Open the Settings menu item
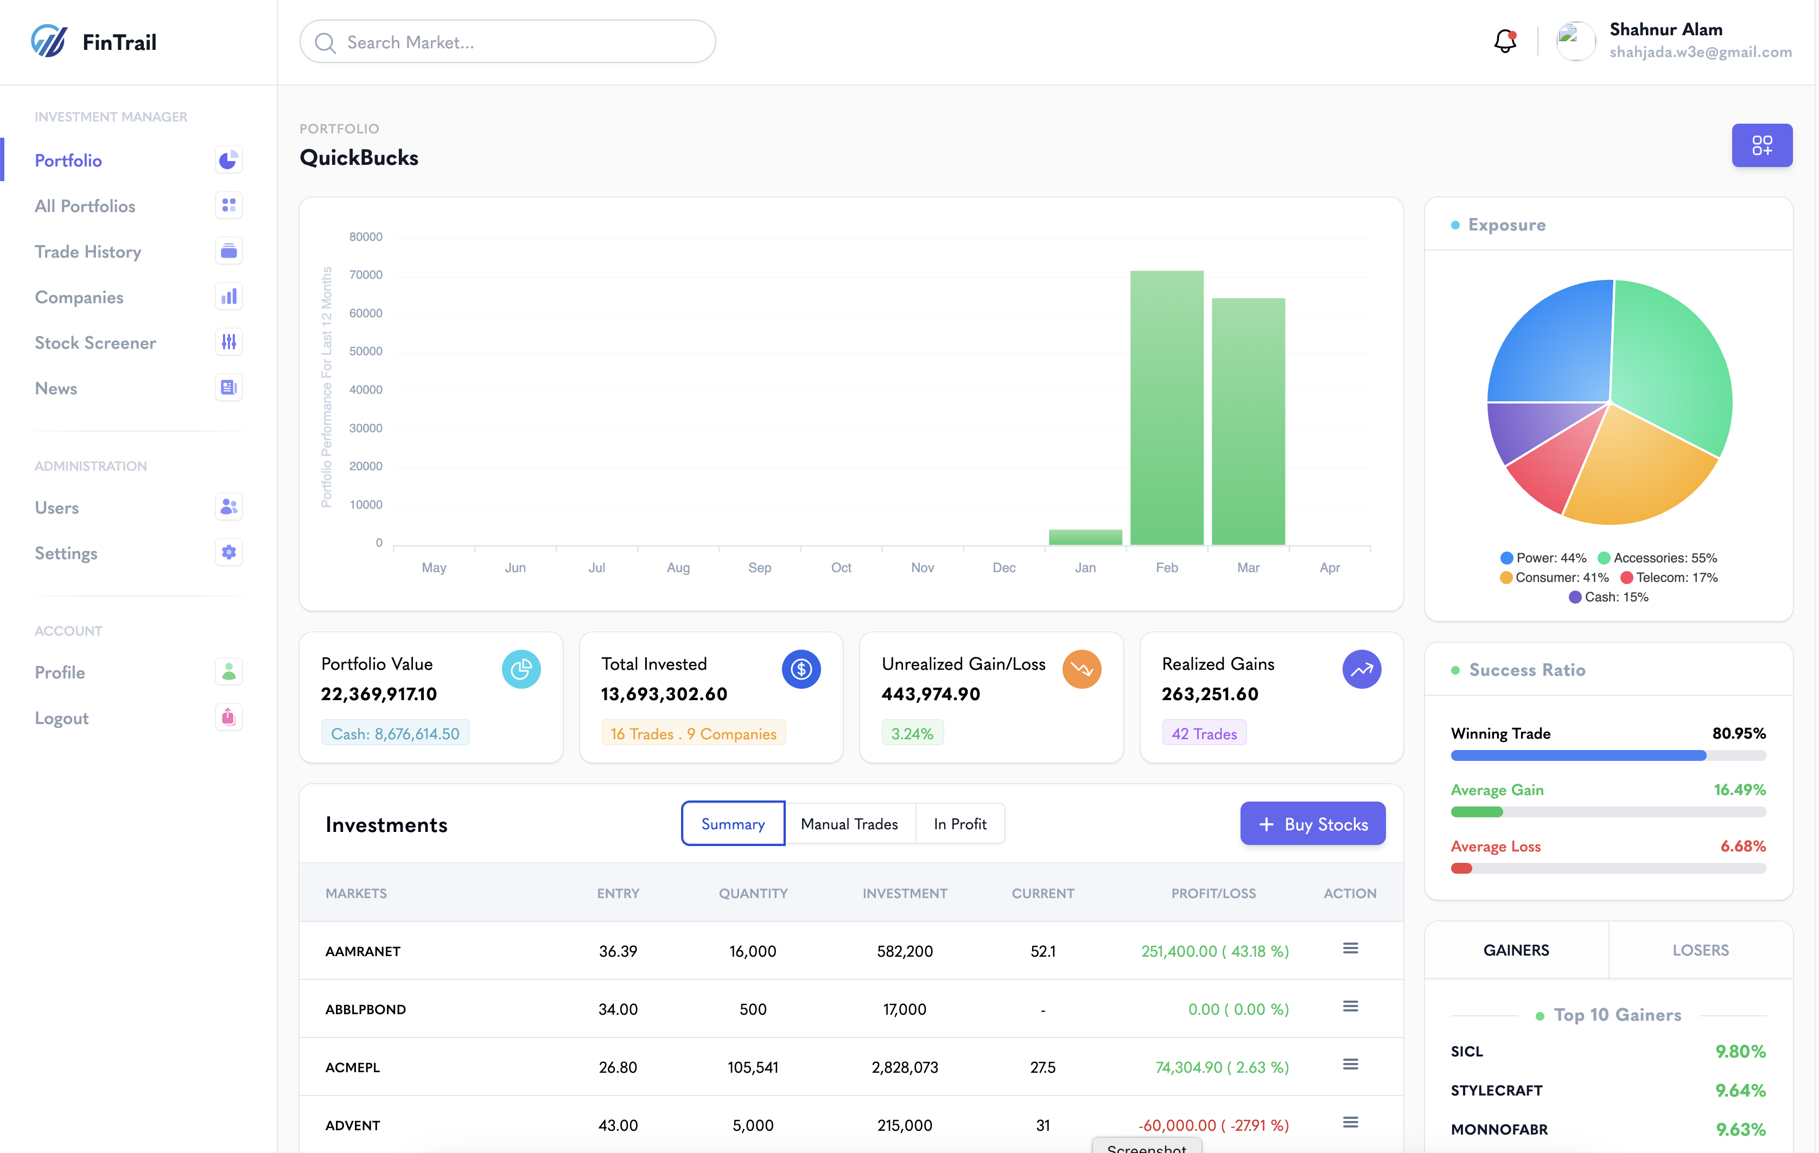 [66, 554]
